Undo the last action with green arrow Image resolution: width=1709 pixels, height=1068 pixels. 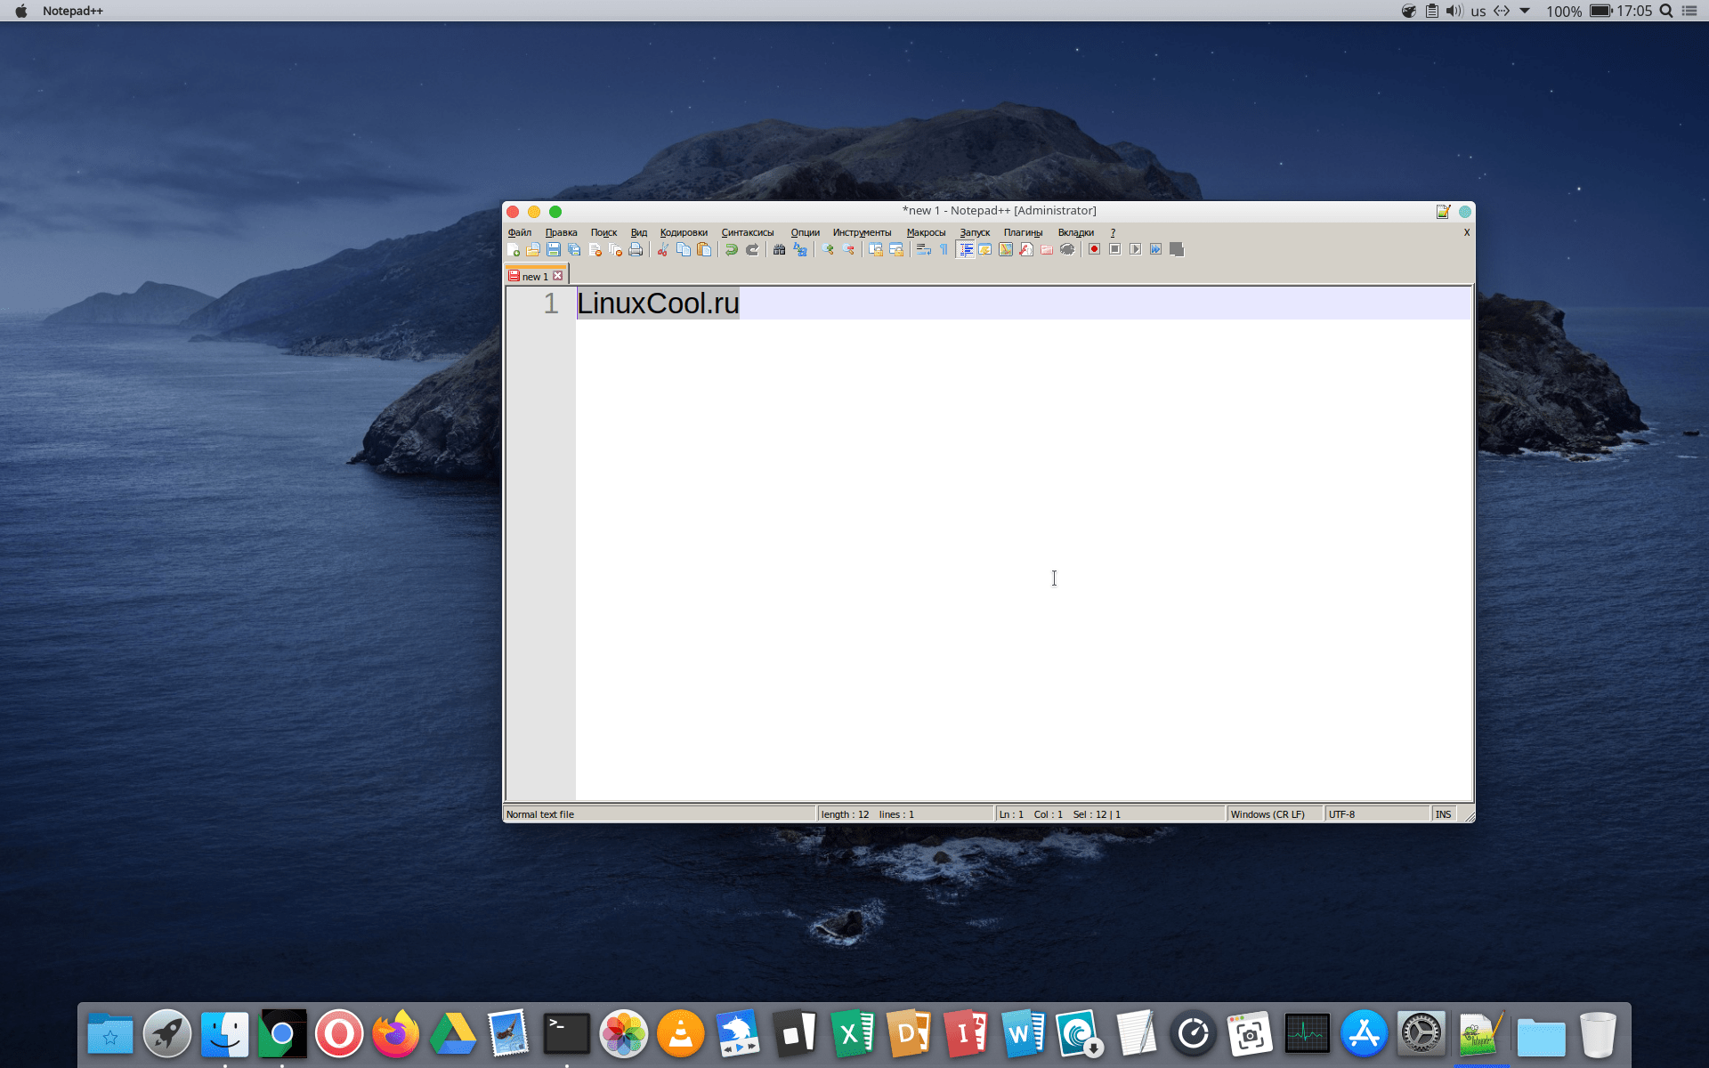pyautogui.click(x=732, y=250)
